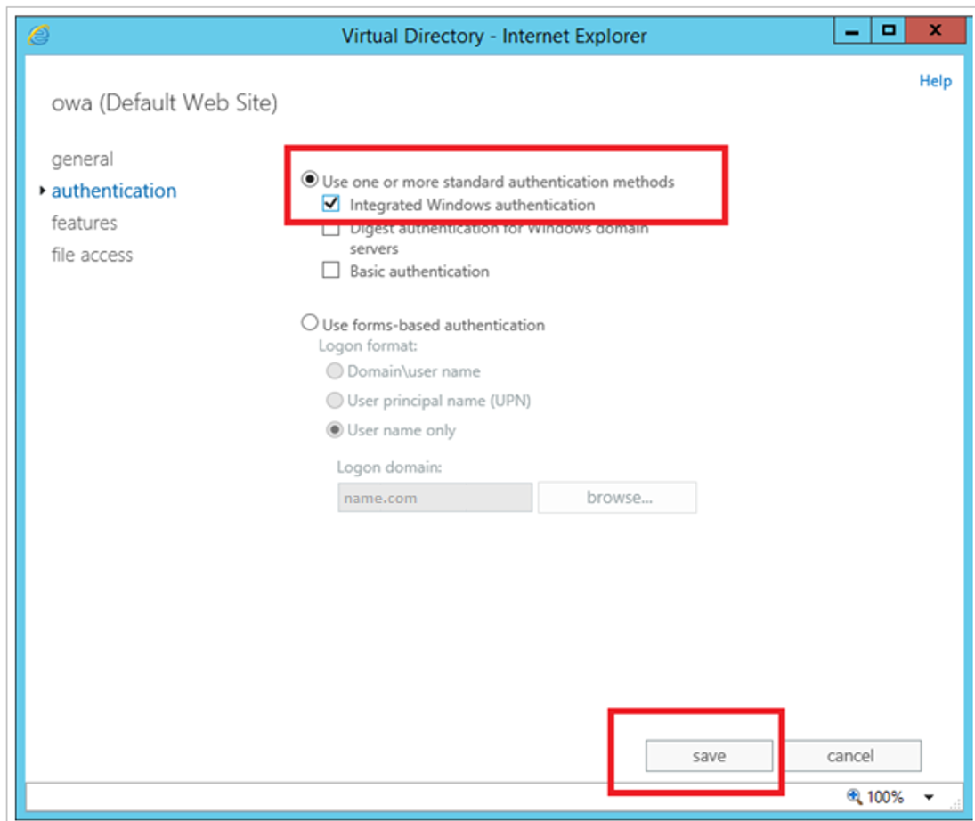Image resolution: width=975 pixels, height=821 pixels.
Task: Go to the file access tab
Action: [x=92, y=255]
